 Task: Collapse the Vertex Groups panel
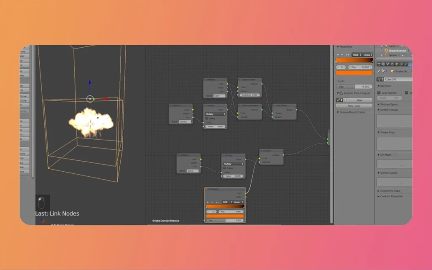388,110
